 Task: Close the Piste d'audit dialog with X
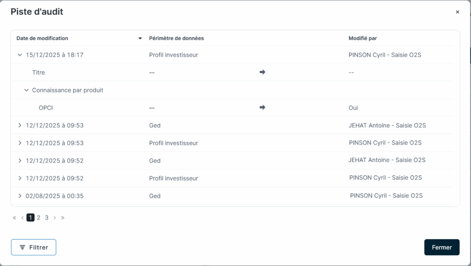tap(457, 12)
